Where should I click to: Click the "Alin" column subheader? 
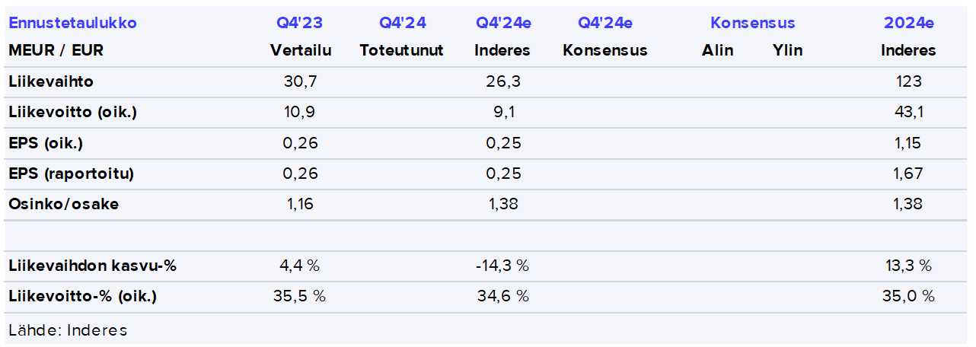click(717, 51)
